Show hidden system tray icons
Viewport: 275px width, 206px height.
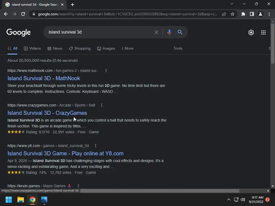(x=229, y=200)
